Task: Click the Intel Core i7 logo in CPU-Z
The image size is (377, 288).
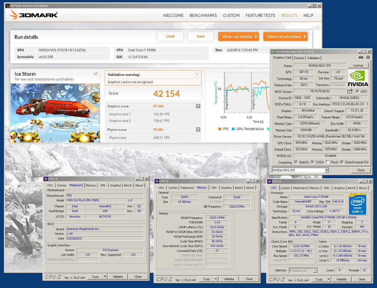Action: click(357, 204)
